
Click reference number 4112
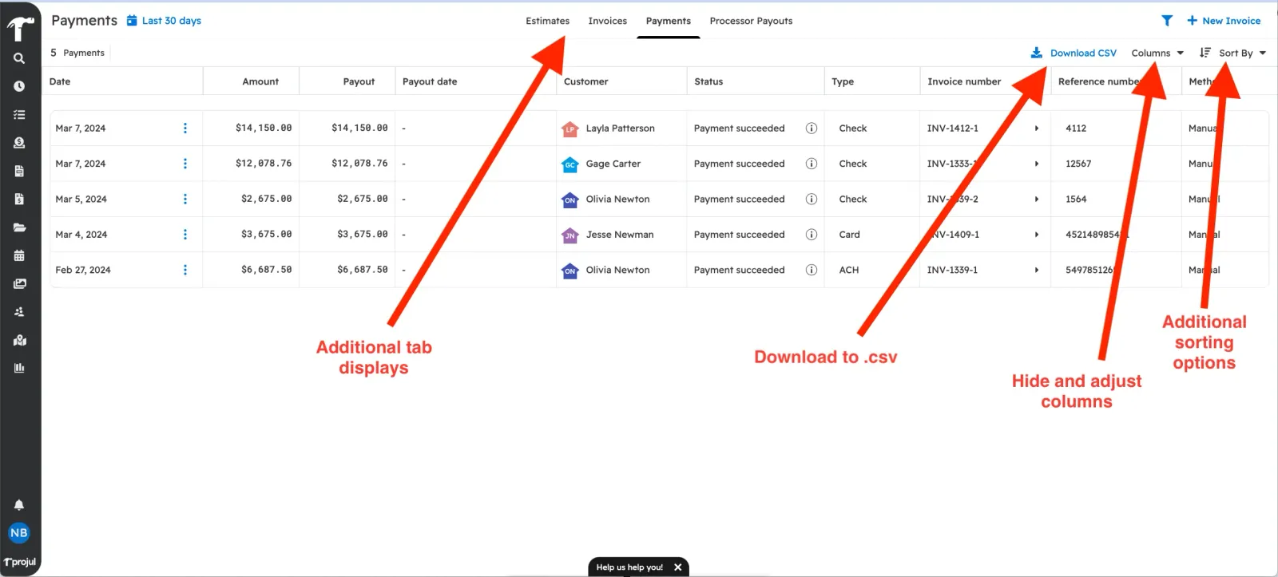[1076, 128]
